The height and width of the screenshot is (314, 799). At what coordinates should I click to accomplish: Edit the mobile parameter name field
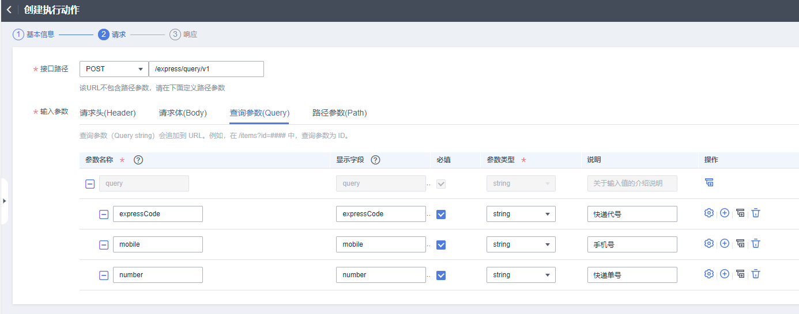pyautogui.click(x=158, y=244)
